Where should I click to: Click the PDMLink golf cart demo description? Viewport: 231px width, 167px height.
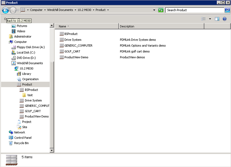tap(135, 51)
